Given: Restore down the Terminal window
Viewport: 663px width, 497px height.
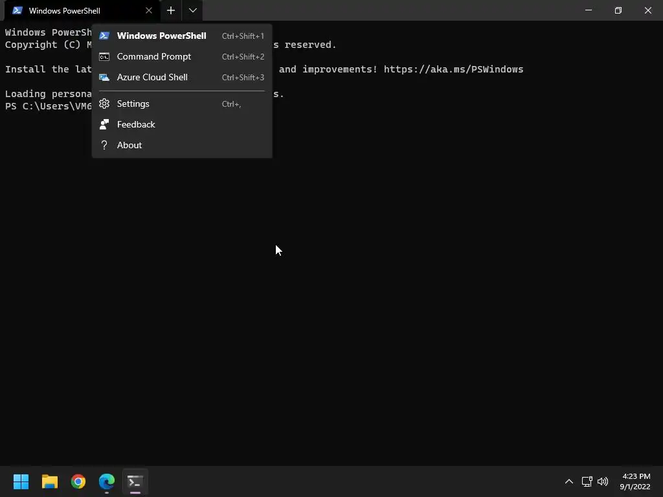Looking at the screenshot, I should (618, 10).
